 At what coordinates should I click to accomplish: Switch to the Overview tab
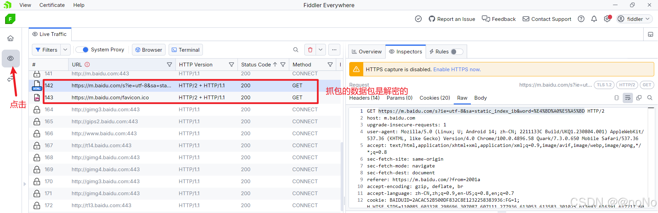[367, 52]
